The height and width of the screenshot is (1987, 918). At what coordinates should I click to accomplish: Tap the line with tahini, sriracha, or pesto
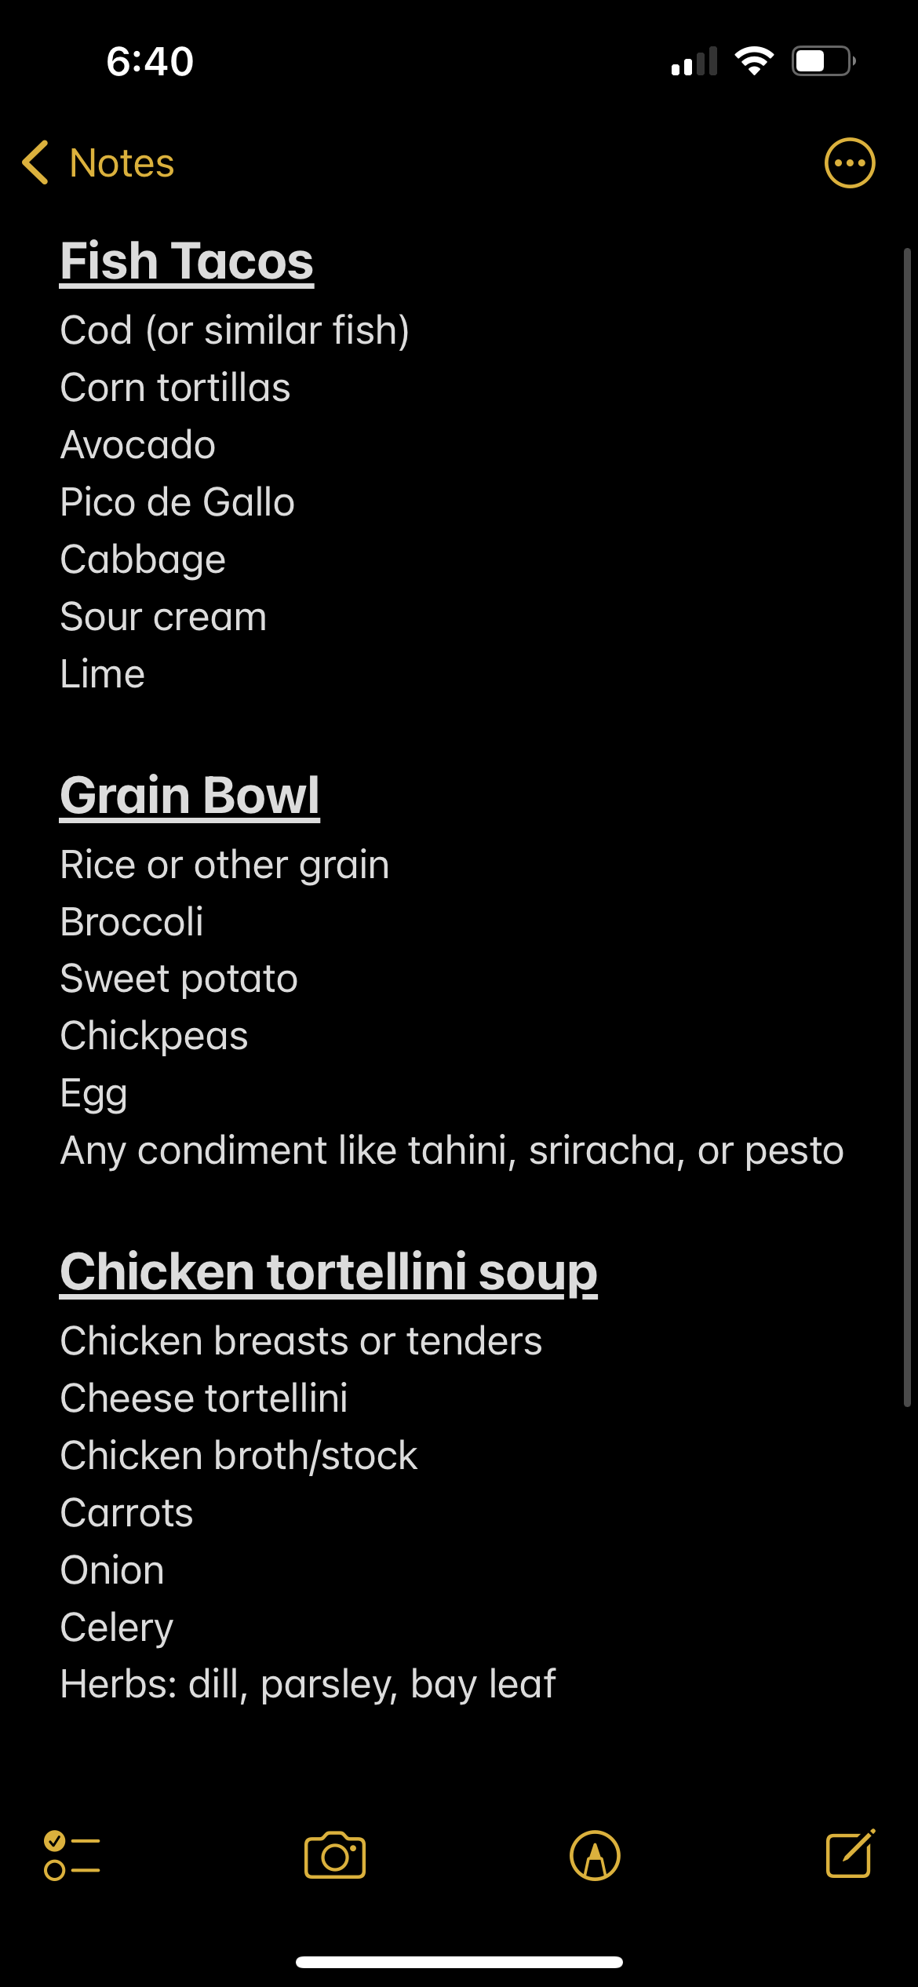(452, 1150)
